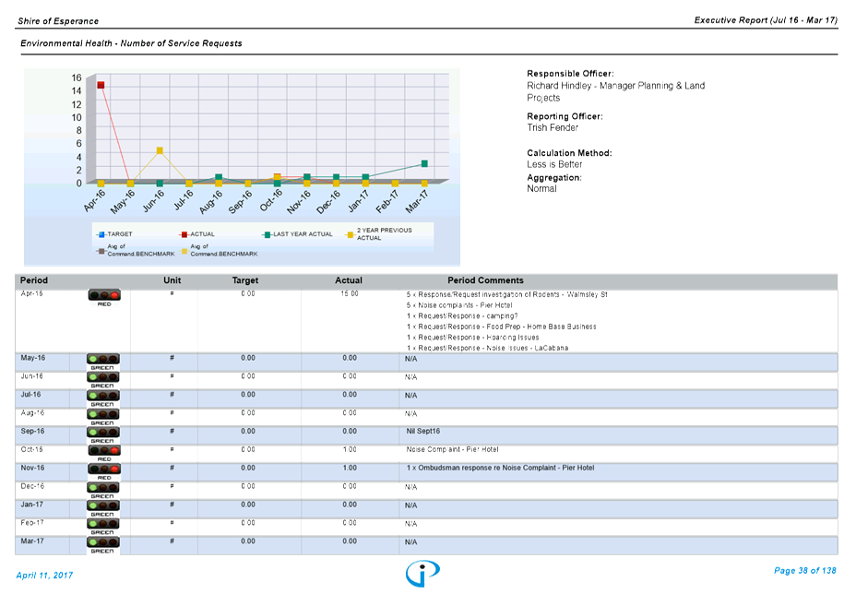The width and height of the screenshot is (856, 606).
Task: Click the Jan-17 target value 0.00
Action: [248, 505]
